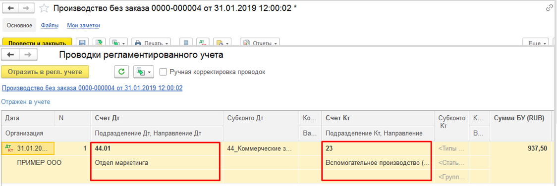
Task: Enable Ручная корректировка проводок checkbox
Action: (164, 72)
